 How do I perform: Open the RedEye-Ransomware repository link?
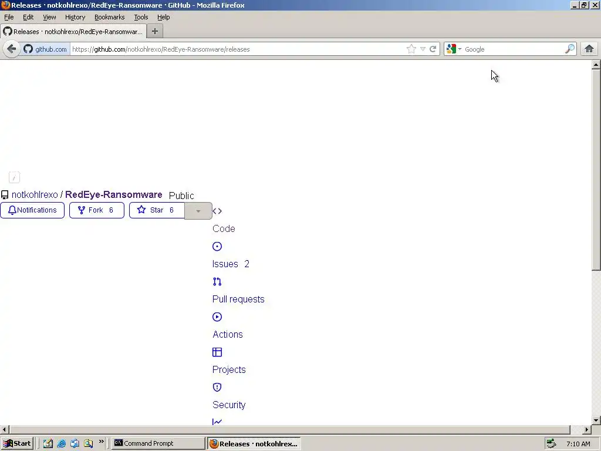click(113, 195)
